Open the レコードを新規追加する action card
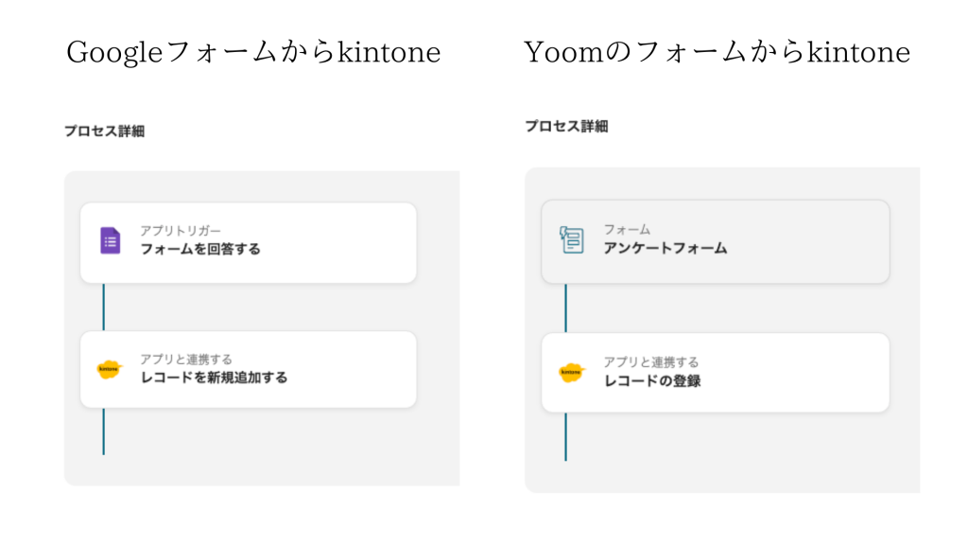 pos(249,370)
